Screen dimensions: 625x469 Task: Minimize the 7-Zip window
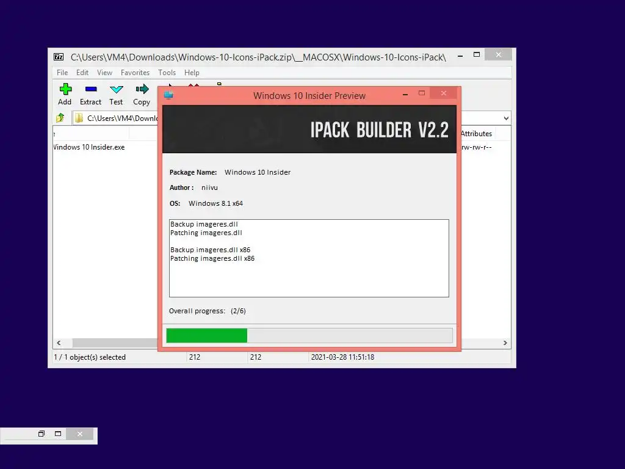(460, 56)
